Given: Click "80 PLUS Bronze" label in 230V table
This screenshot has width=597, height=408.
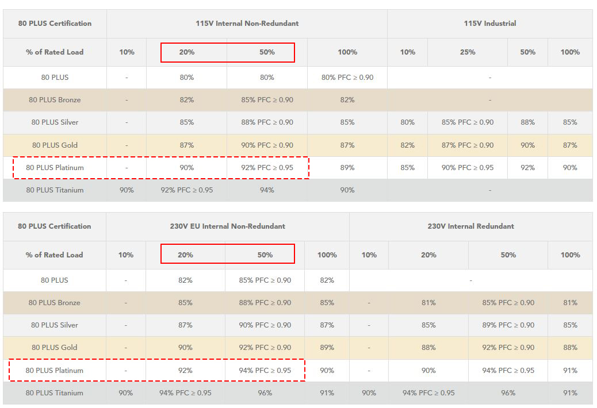Looking at the screenshot, I should [55, 303].
